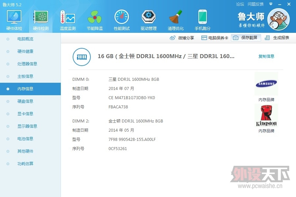
Task: Open the 温度监测 temperature monitor icon
Action: [x=67, y=17]
